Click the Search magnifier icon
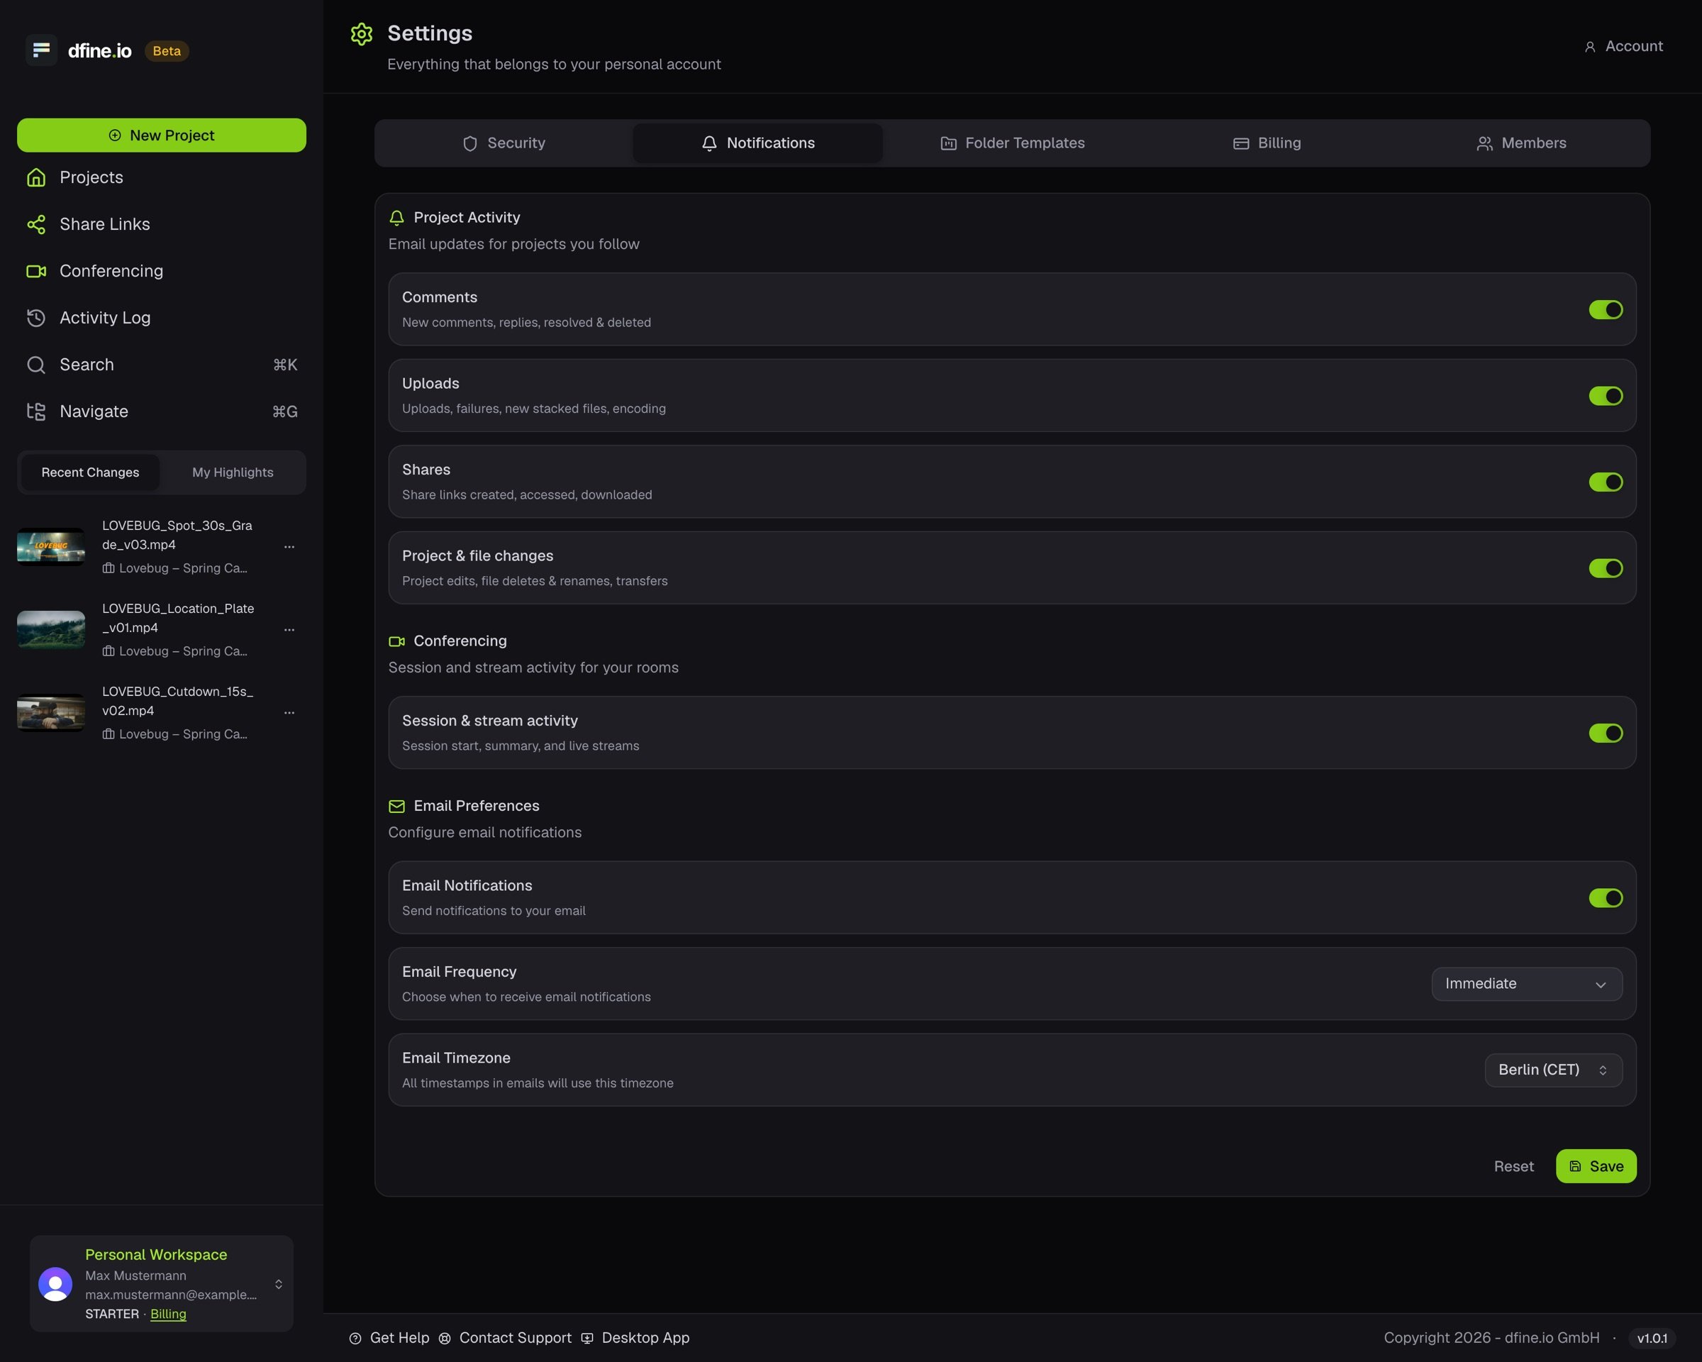Image resolution: width=1702 pixels, height=1362 pixels. click(x=36, y=365)
